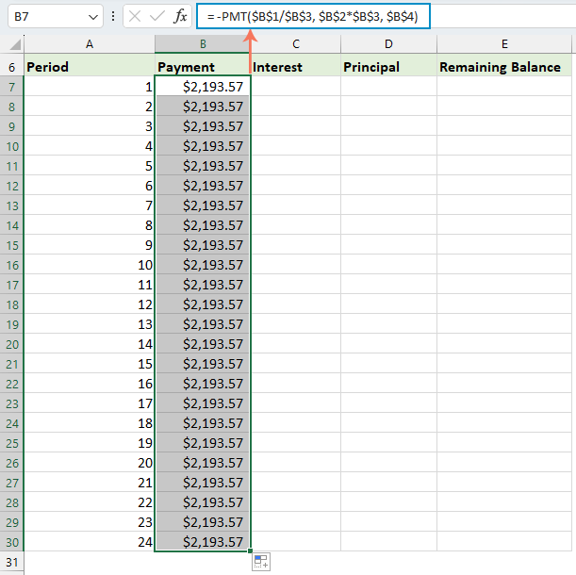
Task: Click the Cancel X icon in formula bar
Action: [x=136, y=17]
